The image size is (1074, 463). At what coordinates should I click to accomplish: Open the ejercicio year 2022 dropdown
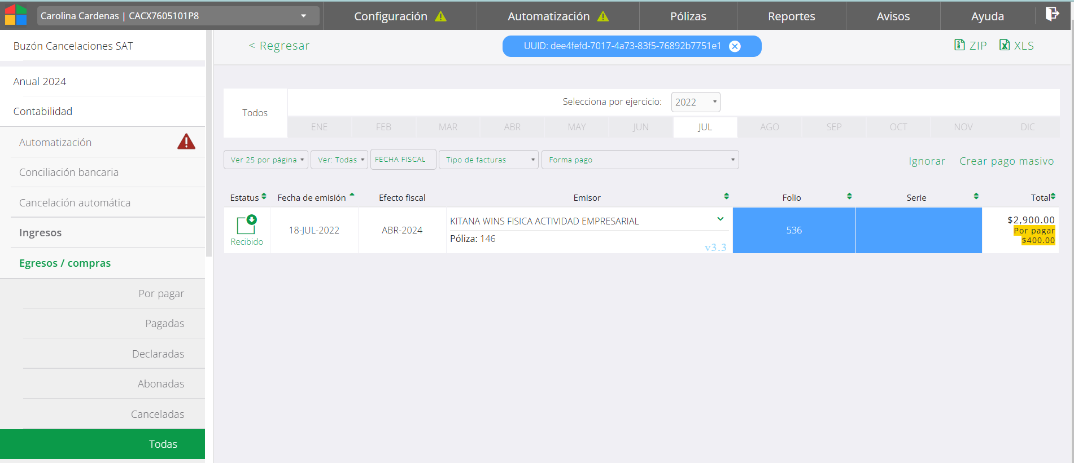695,102
